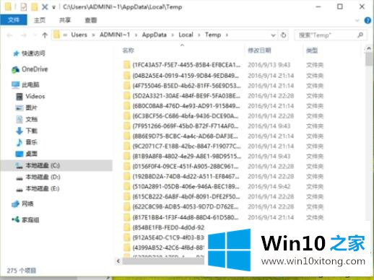Sort by the 类型 column header
This screenshot has width=374, height=280.
coord(312,51)
